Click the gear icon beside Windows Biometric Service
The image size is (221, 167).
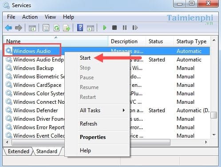tap(9, 77)
